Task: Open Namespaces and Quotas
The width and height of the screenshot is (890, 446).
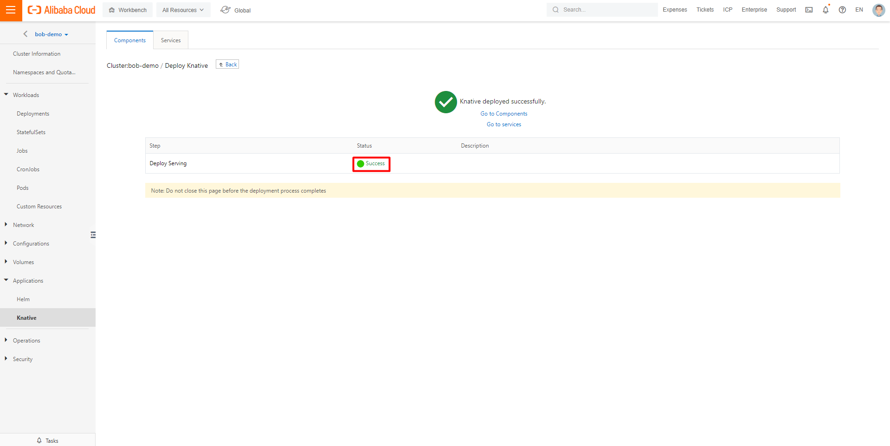Action: (44, 72)
